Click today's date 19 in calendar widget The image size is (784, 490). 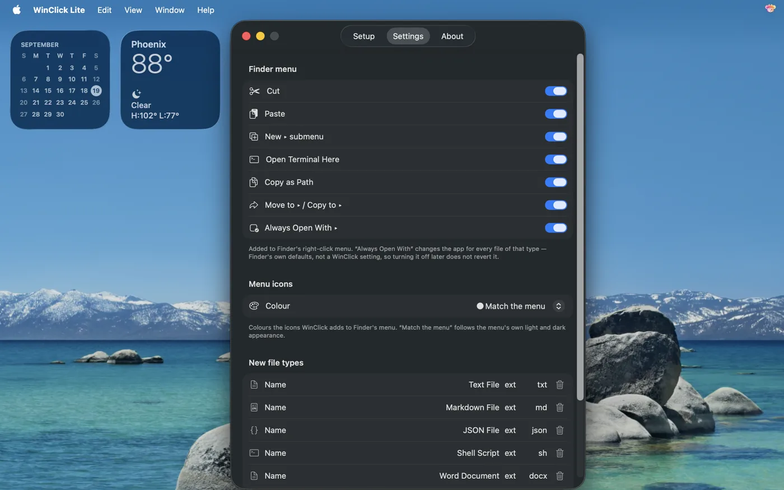96,91
